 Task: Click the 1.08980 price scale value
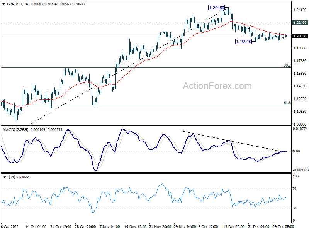point(300,124)
